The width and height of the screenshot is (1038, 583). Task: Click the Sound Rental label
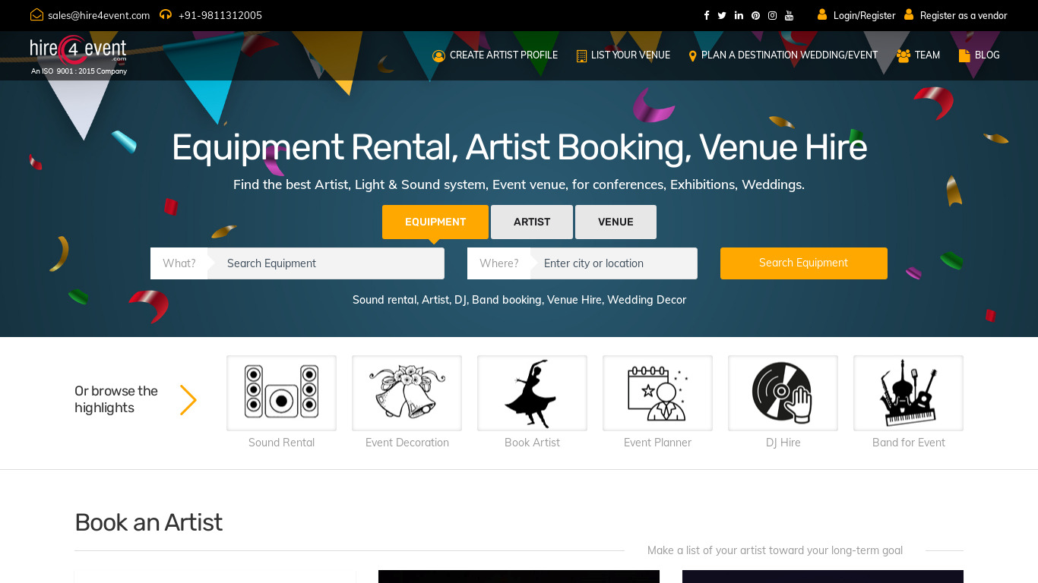tap(281, 443)
